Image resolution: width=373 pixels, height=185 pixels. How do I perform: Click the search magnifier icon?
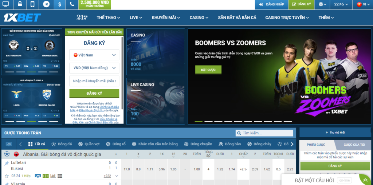239,133
